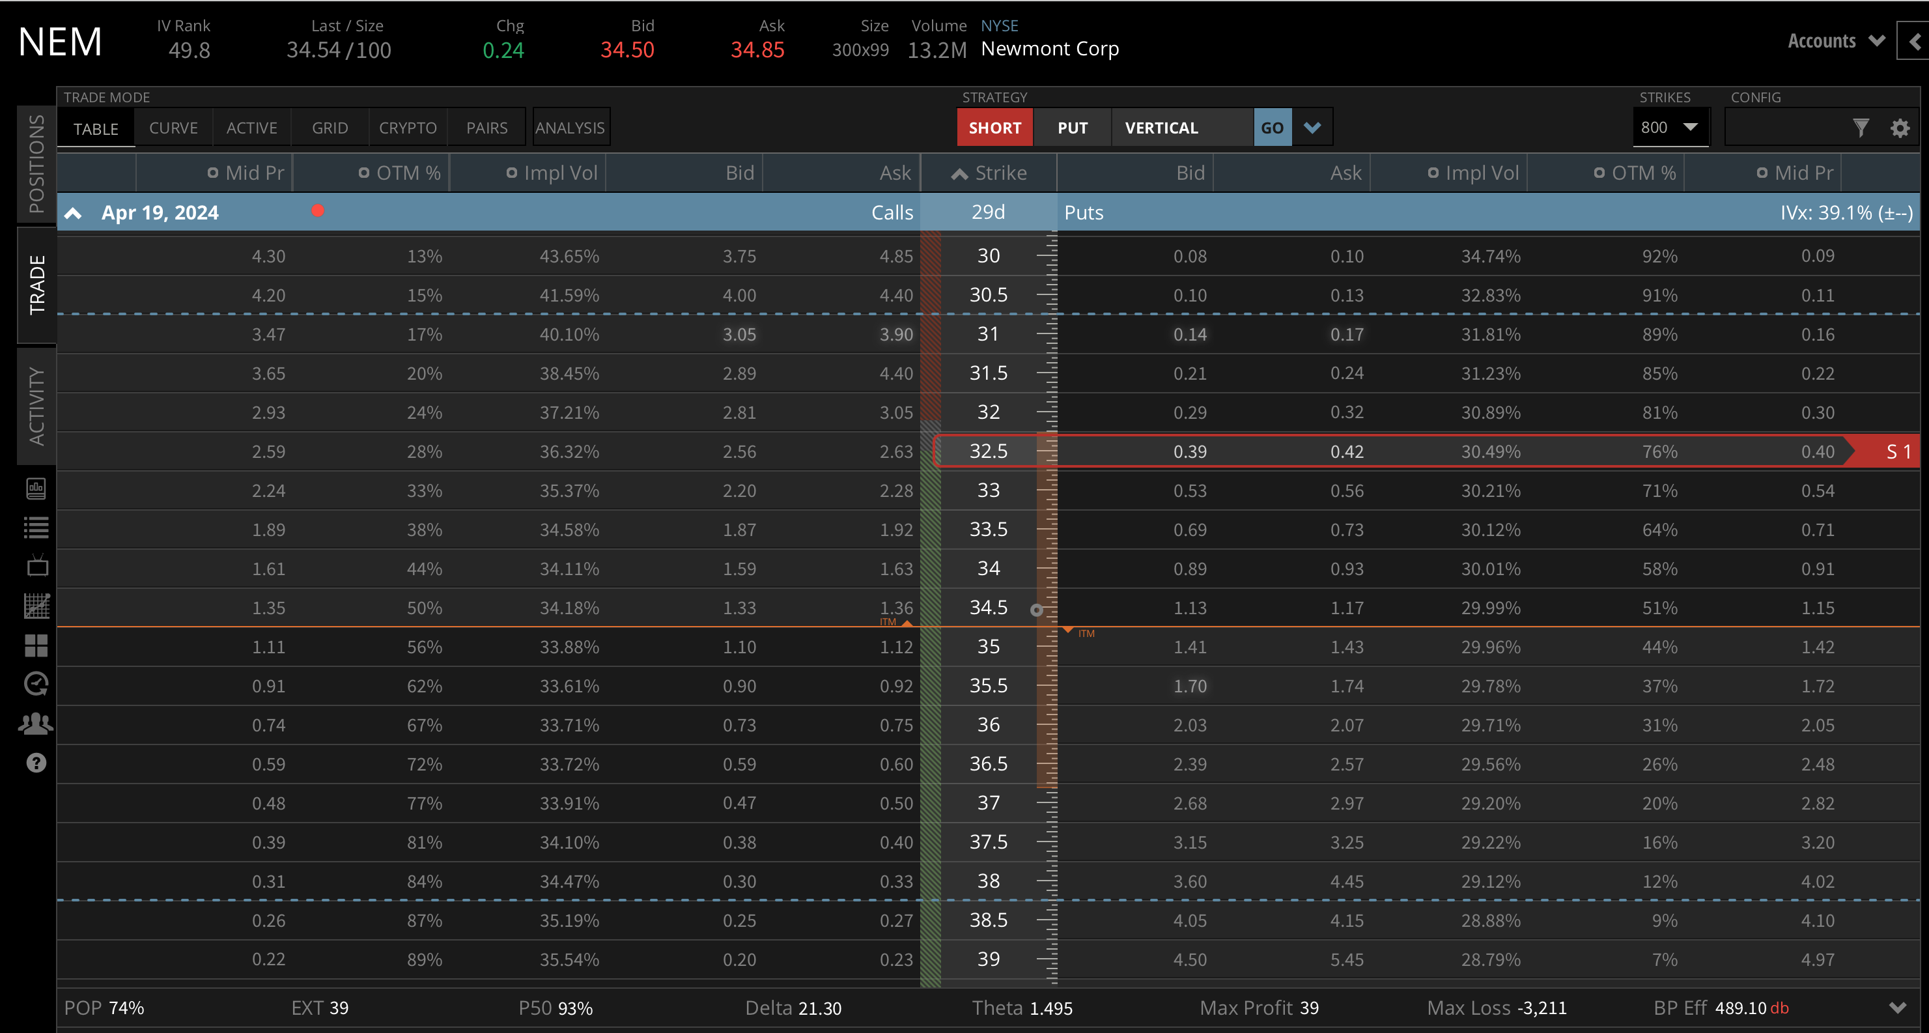The image size is (1929, 1033).
Task: Click the config filter funnel icon
Action: coord(1860,128)
